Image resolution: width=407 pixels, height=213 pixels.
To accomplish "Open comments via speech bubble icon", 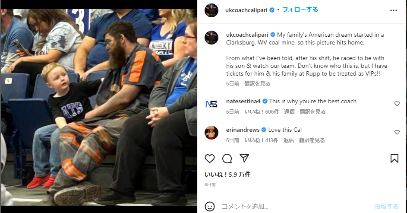I will (x=227, y=159).
